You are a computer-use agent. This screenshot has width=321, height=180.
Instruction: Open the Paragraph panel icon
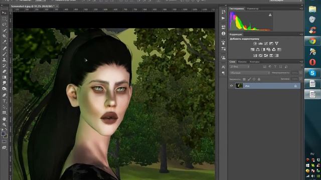coord(223,73)
